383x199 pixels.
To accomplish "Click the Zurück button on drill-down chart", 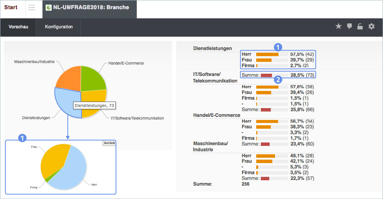I will (109, 143).
